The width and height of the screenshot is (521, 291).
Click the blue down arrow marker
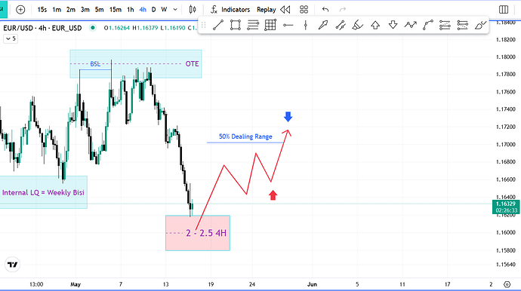pos(288,116)
